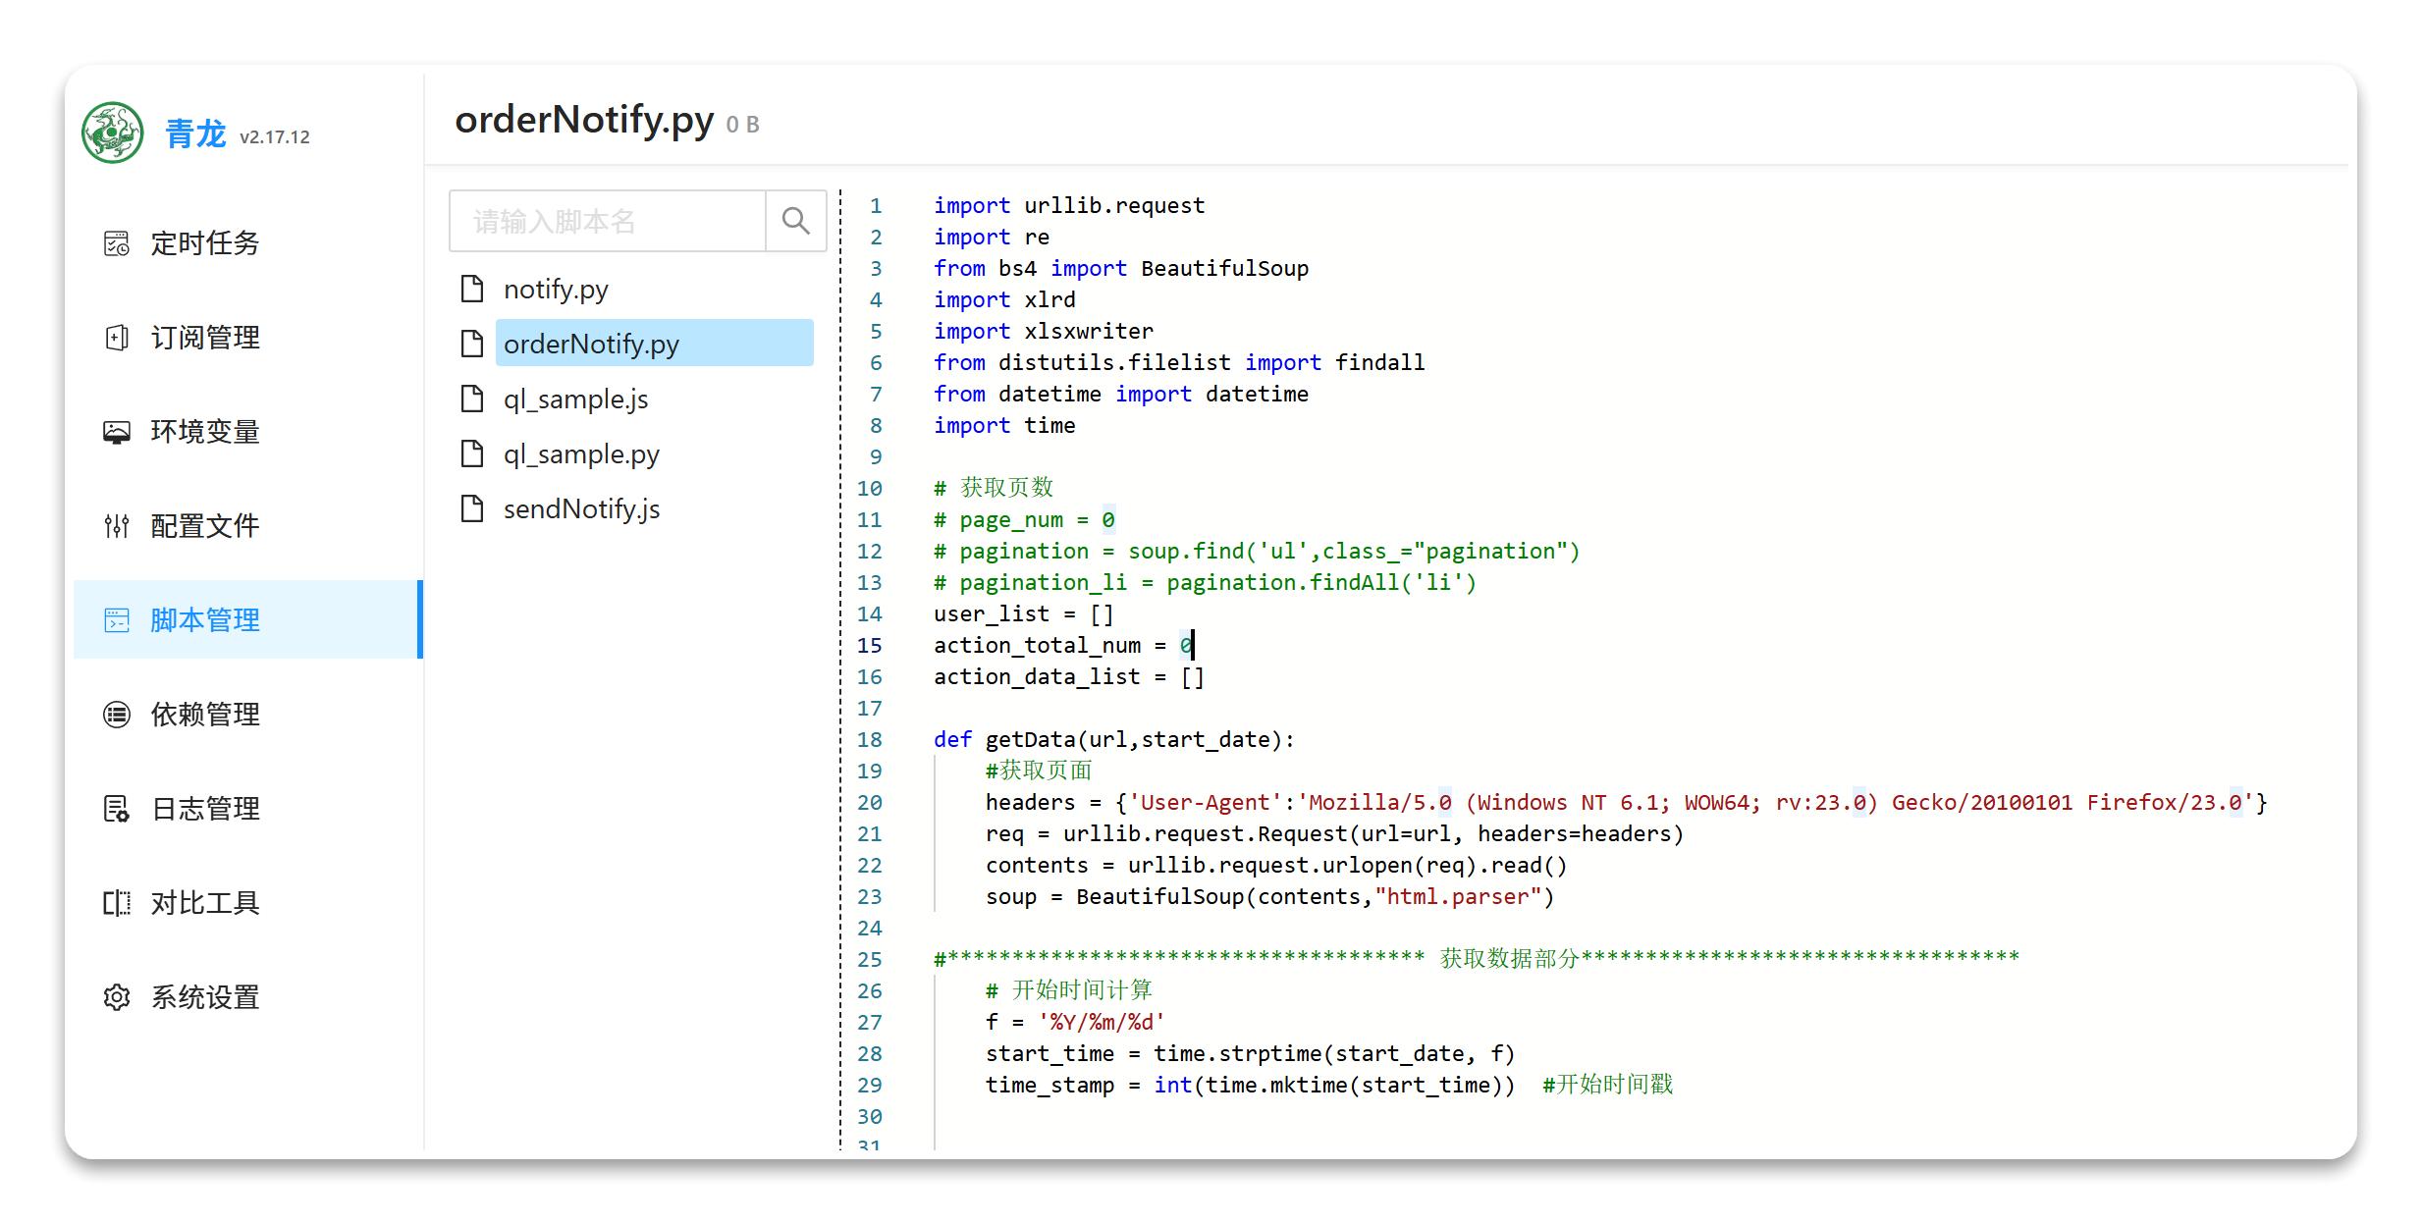2422x1224 pixels.
Task: Open 日志管理 menu item
Action: 248,809
